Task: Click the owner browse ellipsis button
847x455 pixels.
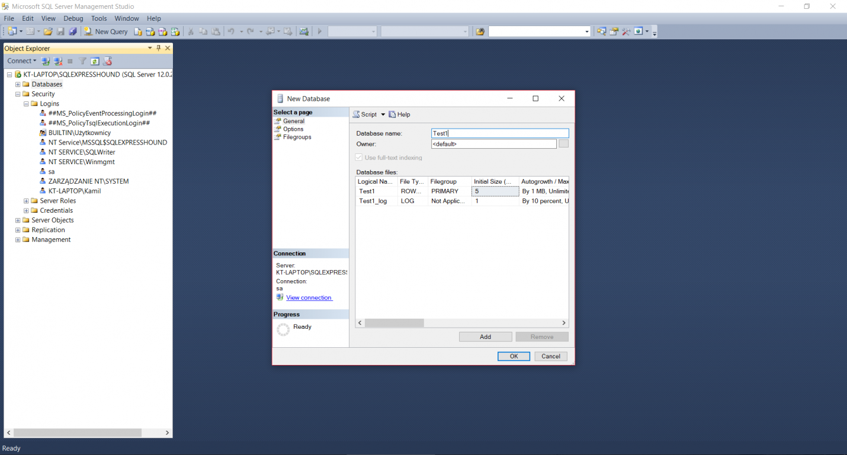Action: tap(563, 143)
